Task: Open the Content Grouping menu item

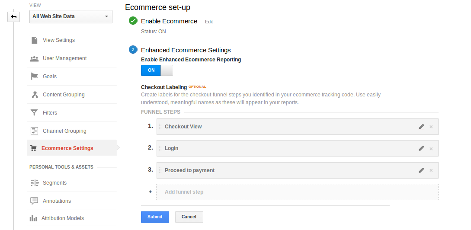Action: pos(64,95)
